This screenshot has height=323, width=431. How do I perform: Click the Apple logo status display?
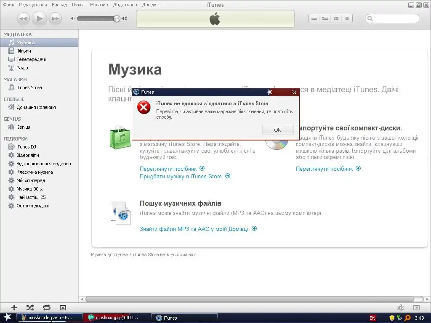[x=215, y=19]
